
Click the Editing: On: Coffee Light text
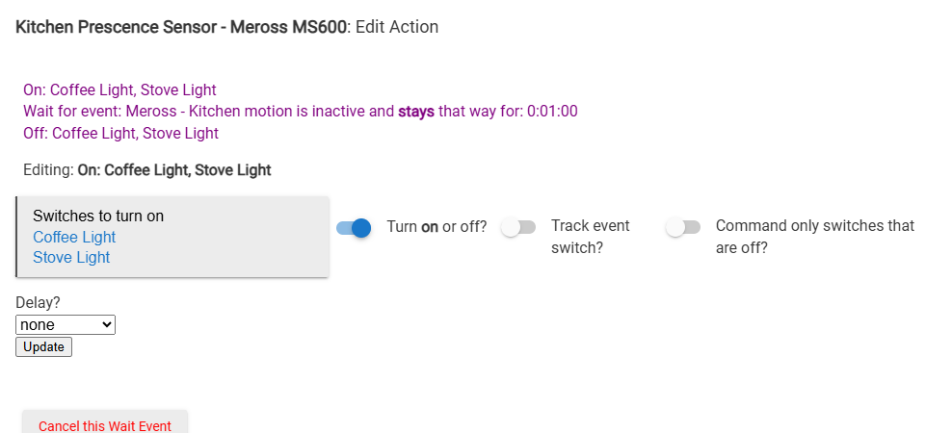click(146, 170)
